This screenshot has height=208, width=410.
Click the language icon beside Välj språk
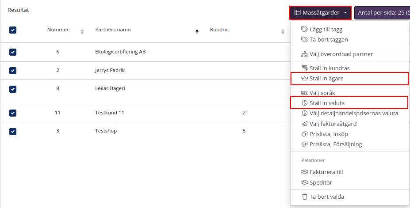click(304, 93)
